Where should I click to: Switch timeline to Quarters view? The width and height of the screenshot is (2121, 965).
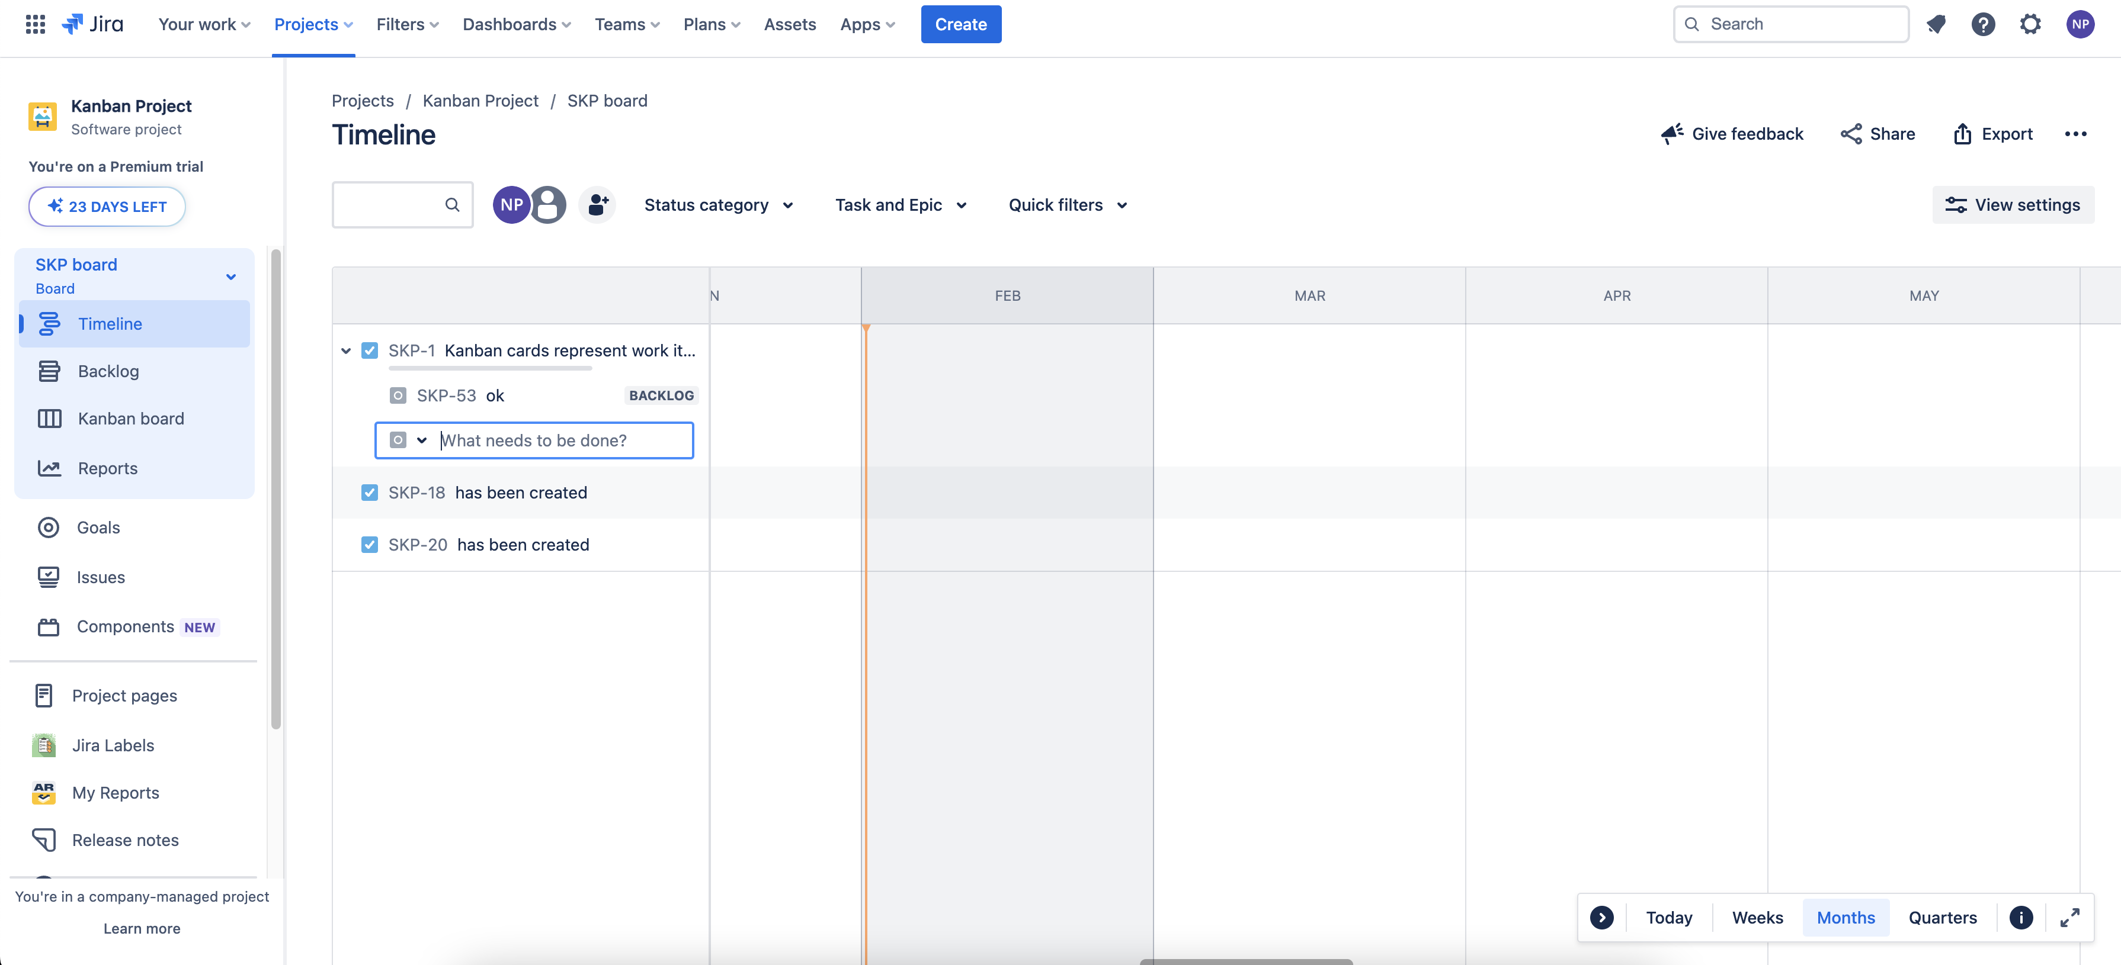click(1942, 917)
